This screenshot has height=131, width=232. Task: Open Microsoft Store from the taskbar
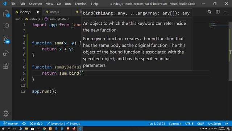[x=32, y=128]
